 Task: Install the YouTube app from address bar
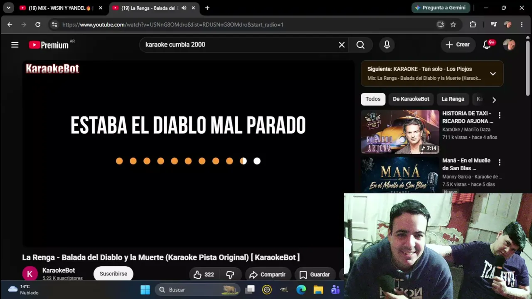point(441,25)
